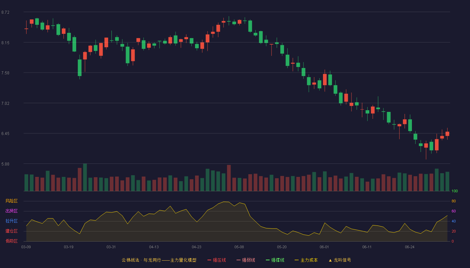Toggle the 强撑线 legend series
Viewport: 470px width, 268px height.
click(275, 260)
